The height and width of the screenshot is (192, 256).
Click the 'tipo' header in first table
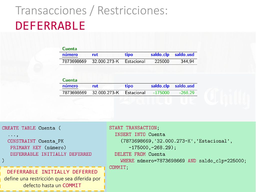[129, 55]
